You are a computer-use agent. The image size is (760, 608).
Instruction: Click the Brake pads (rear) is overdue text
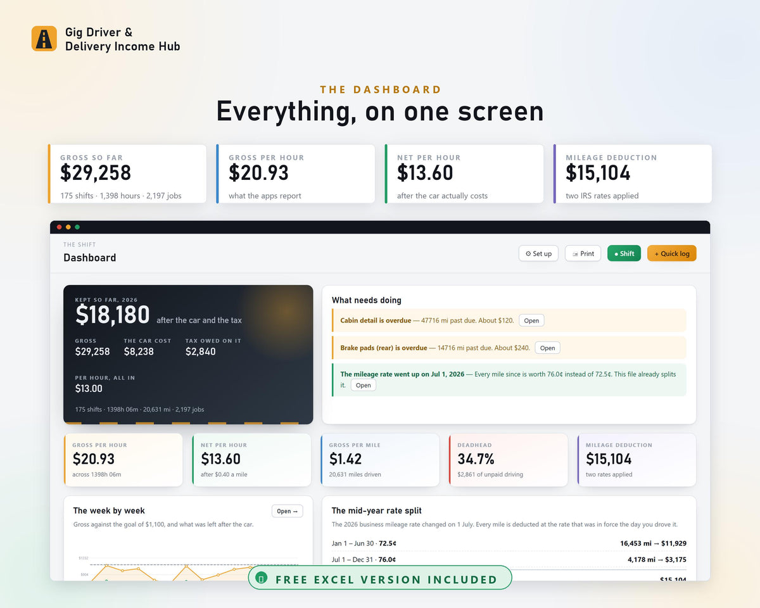pos(384,348)
